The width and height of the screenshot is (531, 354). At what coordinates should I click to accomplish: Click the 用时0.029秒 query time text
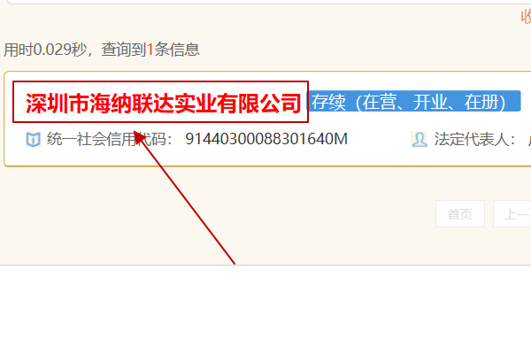[x=45, y=50]
